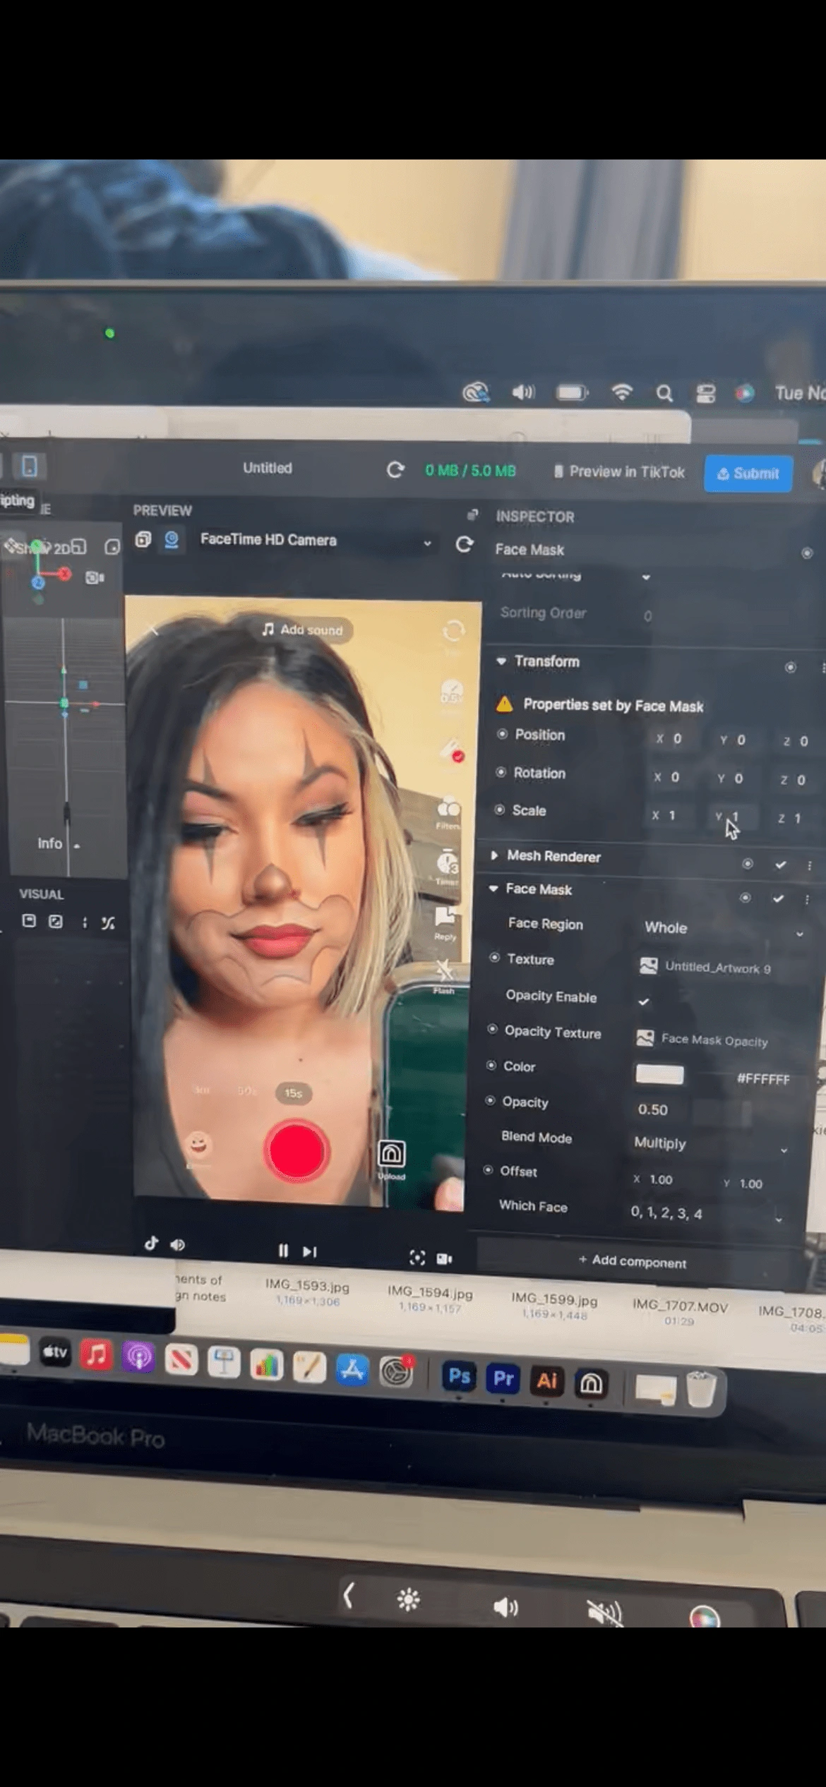Refresh project size beside Untitled title
Screen dimensions: 826x1787
point(395,469)
